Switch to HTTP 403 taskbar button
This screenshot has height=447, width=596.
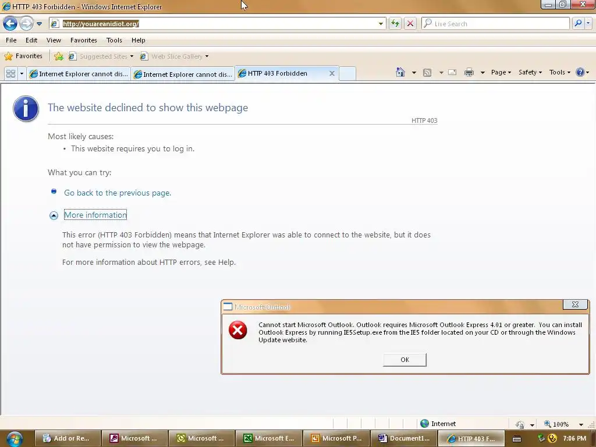[x=471, y=438]
